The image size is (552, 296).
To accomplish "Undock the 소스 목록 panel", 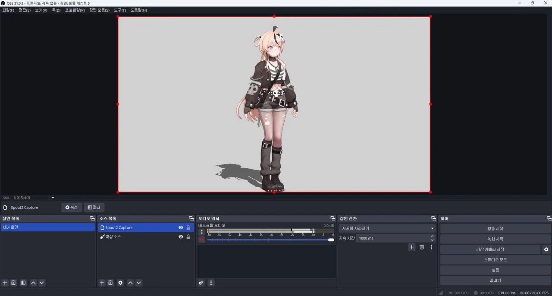I will point(191,219).
